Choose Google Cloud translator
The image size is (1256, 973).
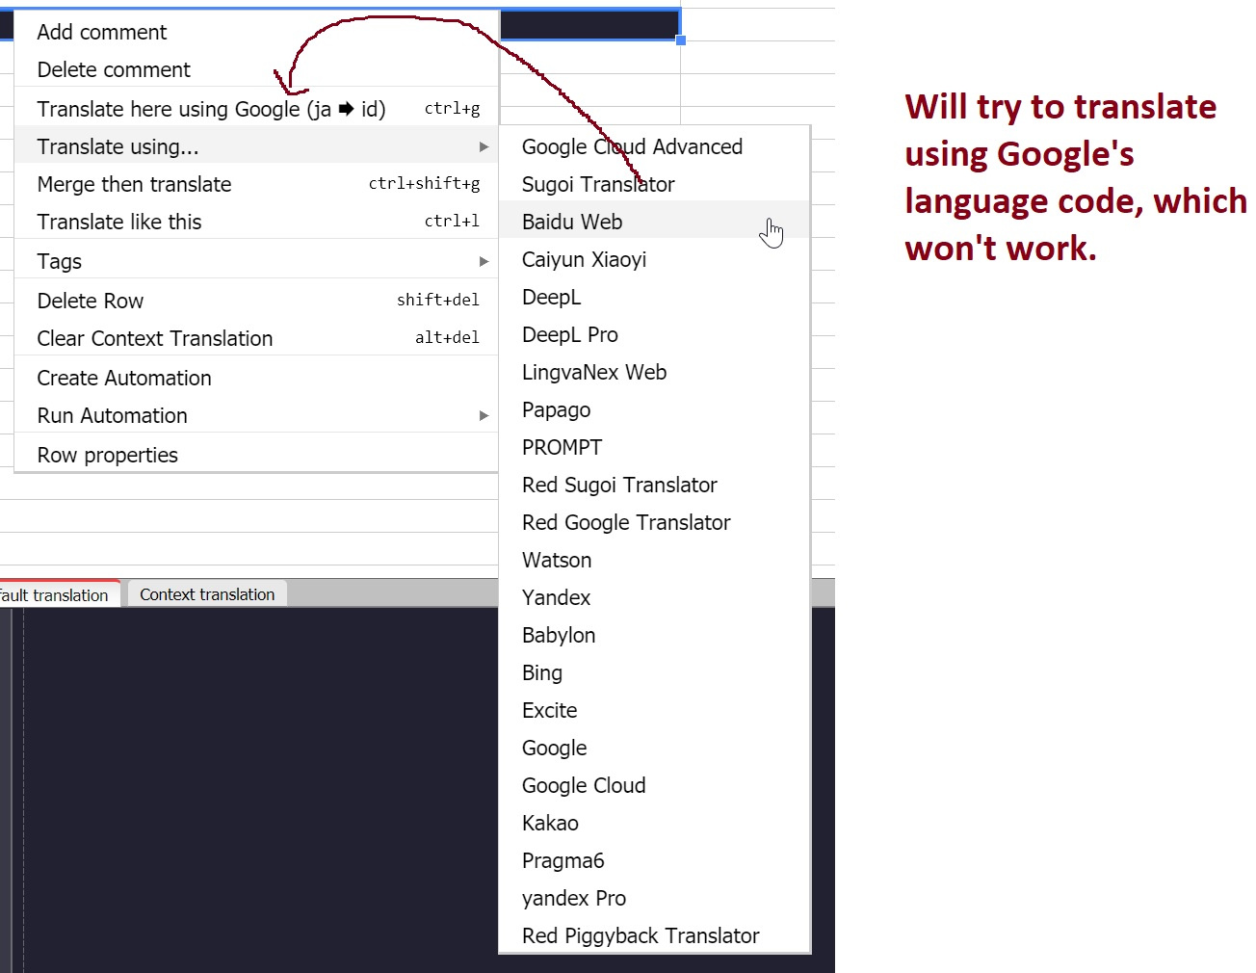tap(655, 785)
